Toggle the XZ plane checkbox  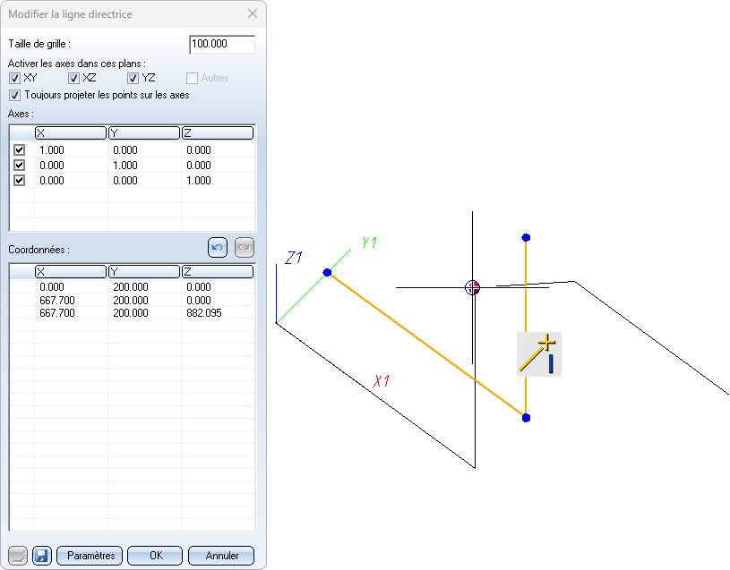73,78
